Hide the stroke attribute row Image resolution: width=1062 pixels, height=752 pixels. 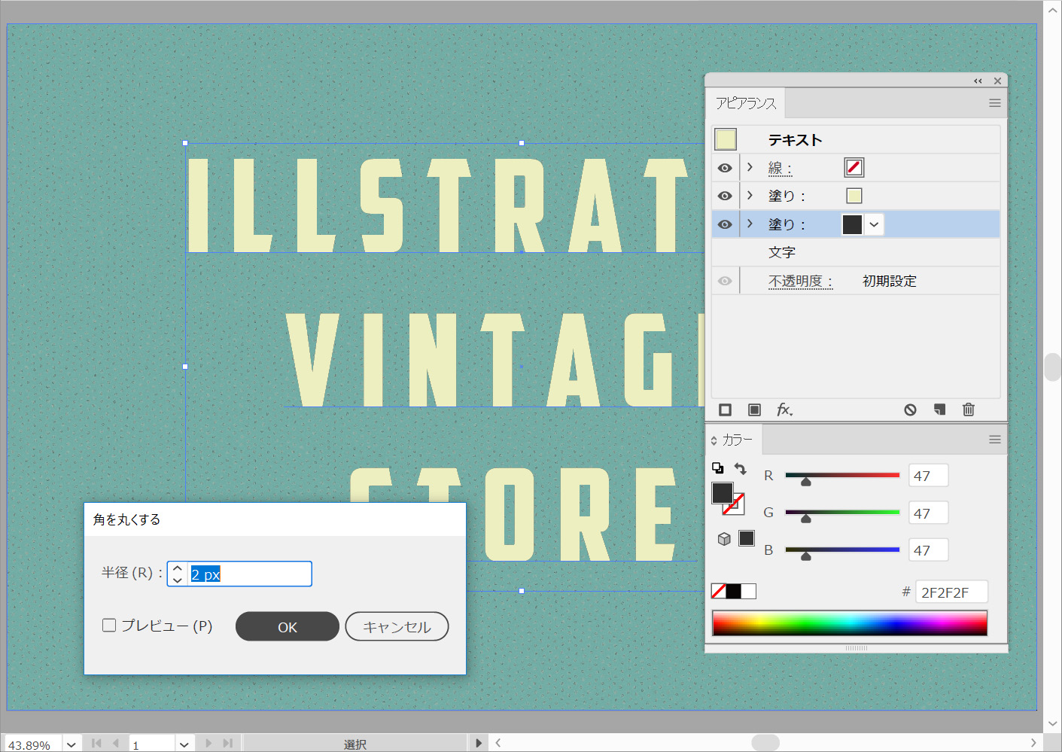(725, 168)
